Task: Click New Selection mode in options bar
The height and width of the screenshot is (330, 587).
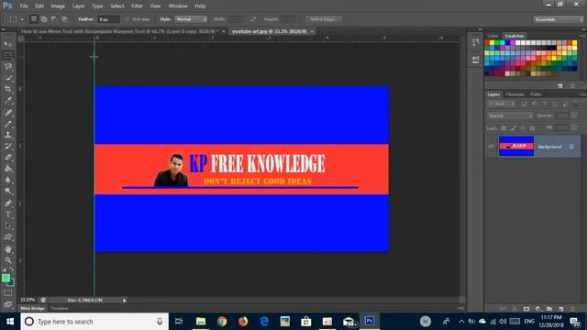Action: (x=34, y=19)
